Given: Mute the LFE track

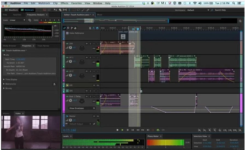Looking at the screenshot, I should click(x=94, y=85).
